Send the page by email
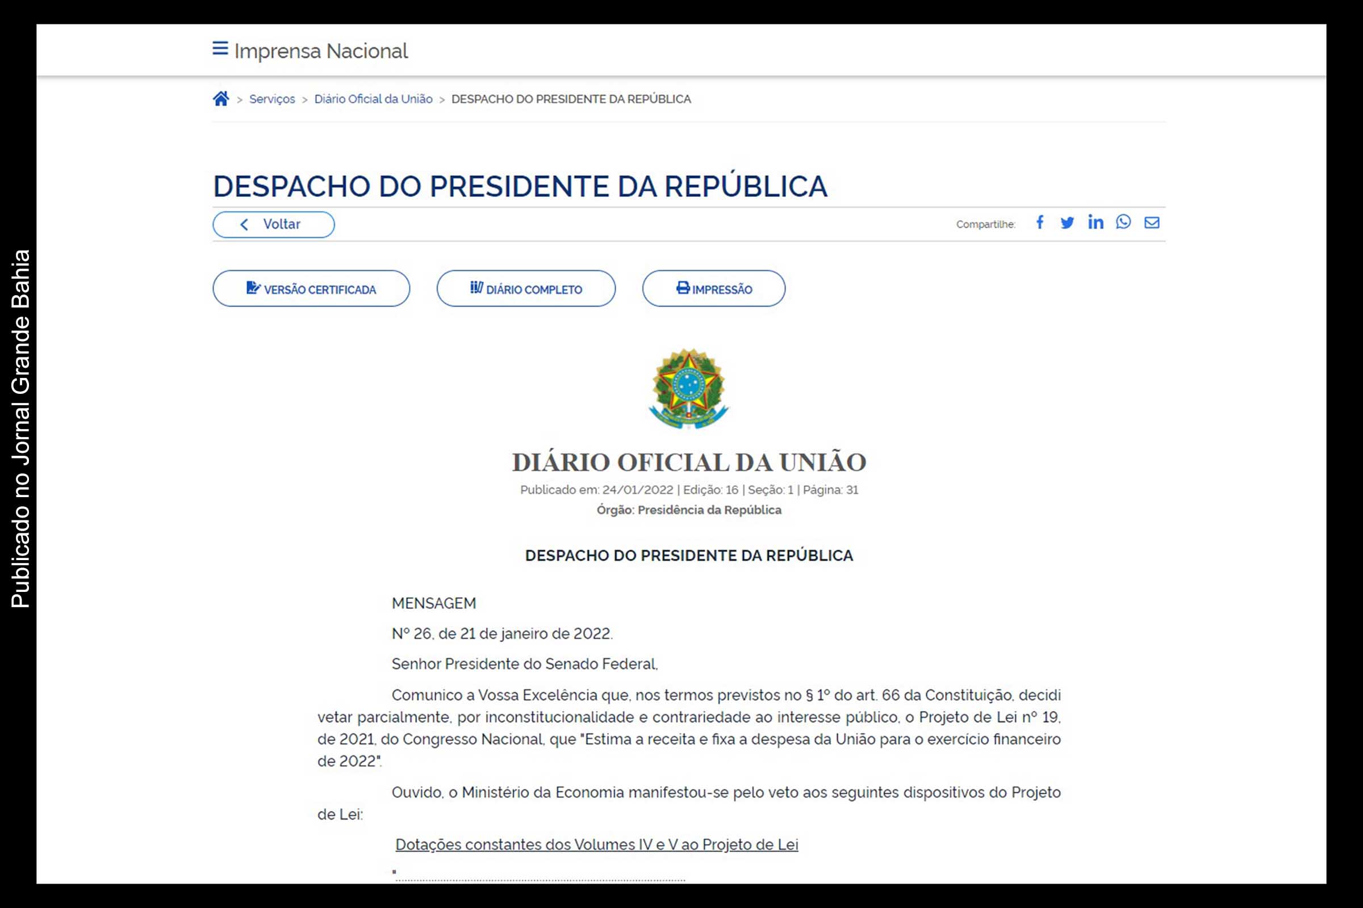Screen dimensions: 1363x908 point(1152,222)
